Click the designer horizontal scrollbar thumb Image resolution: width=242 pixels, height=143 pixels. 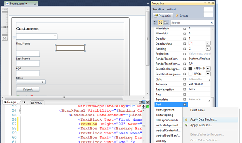(x=64, y=98)
